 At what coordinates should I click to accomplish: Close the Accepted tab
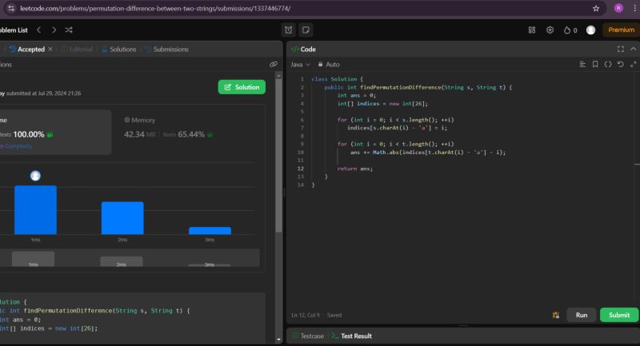pos(50,49)
